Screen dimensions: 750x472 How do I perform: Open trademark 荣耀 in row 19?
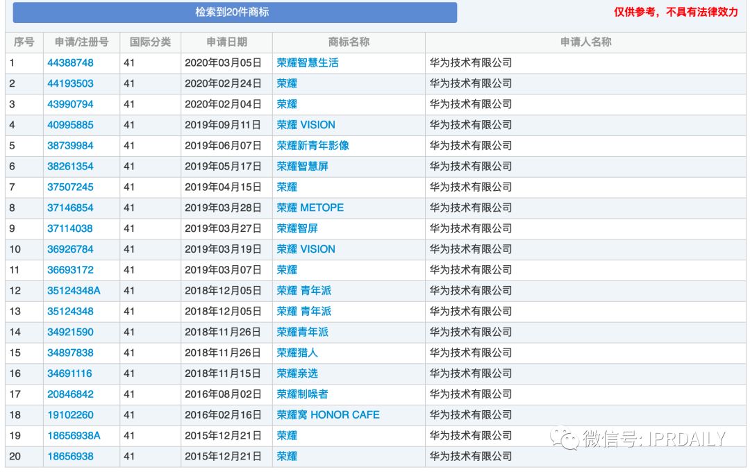[287, 436]
